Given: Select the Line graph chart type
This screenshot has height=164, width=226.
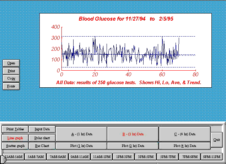Looking at the screenshot, I should (x=15, y=138).
